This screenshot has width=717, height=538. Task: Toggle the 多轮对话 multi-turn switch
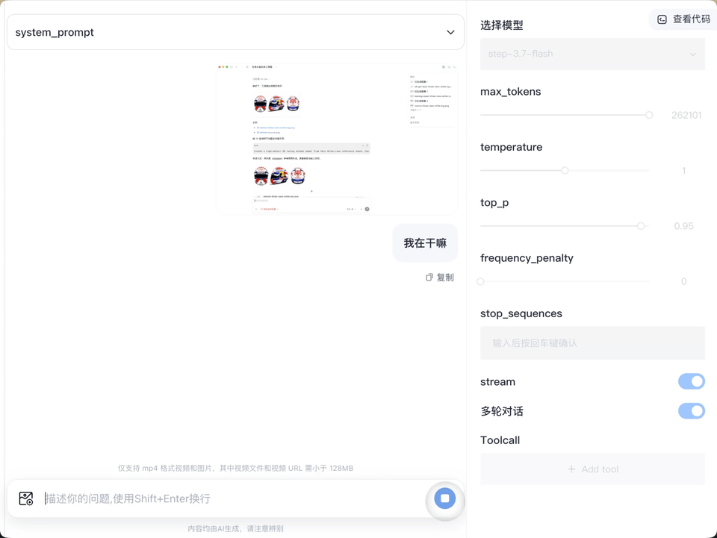(691, 411)
